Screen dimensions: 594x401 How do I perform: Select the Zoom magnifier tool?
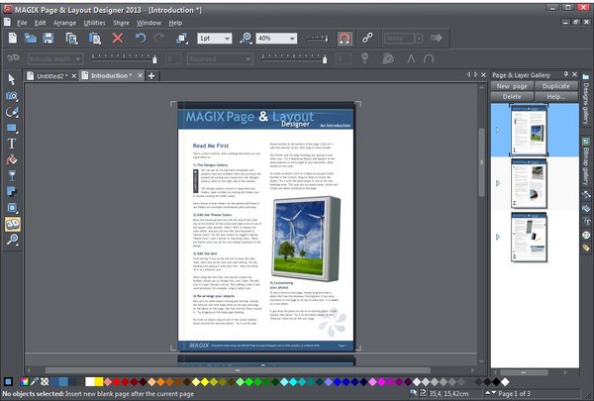[12, 240]
